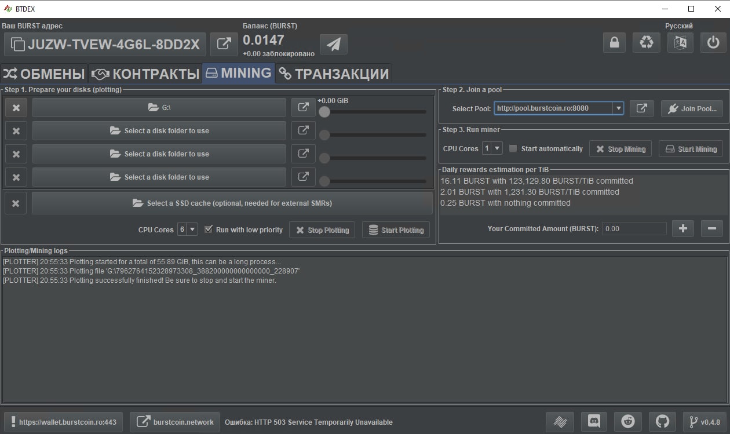
Task: Select the MINING tab
Action: coord(239,73)
